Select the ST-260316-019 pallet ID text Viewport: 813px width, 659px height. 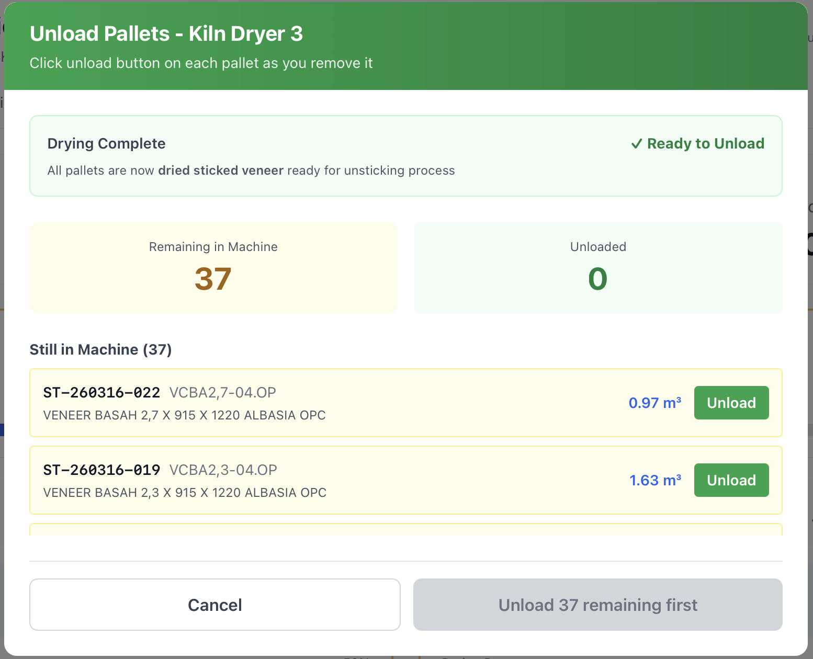pyautogui.click(x=101, y=470)
